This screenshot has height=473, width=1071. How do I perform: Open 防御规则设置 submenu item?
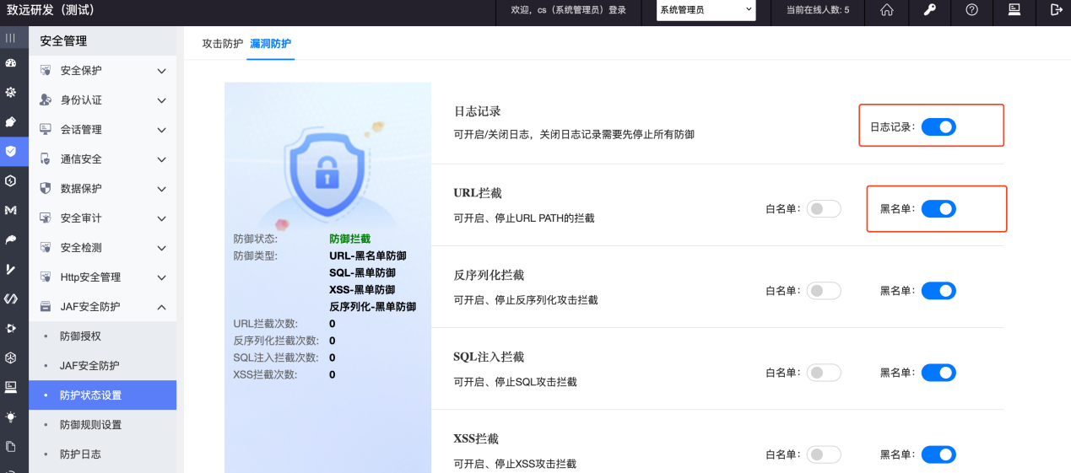(x=91, y=425)
